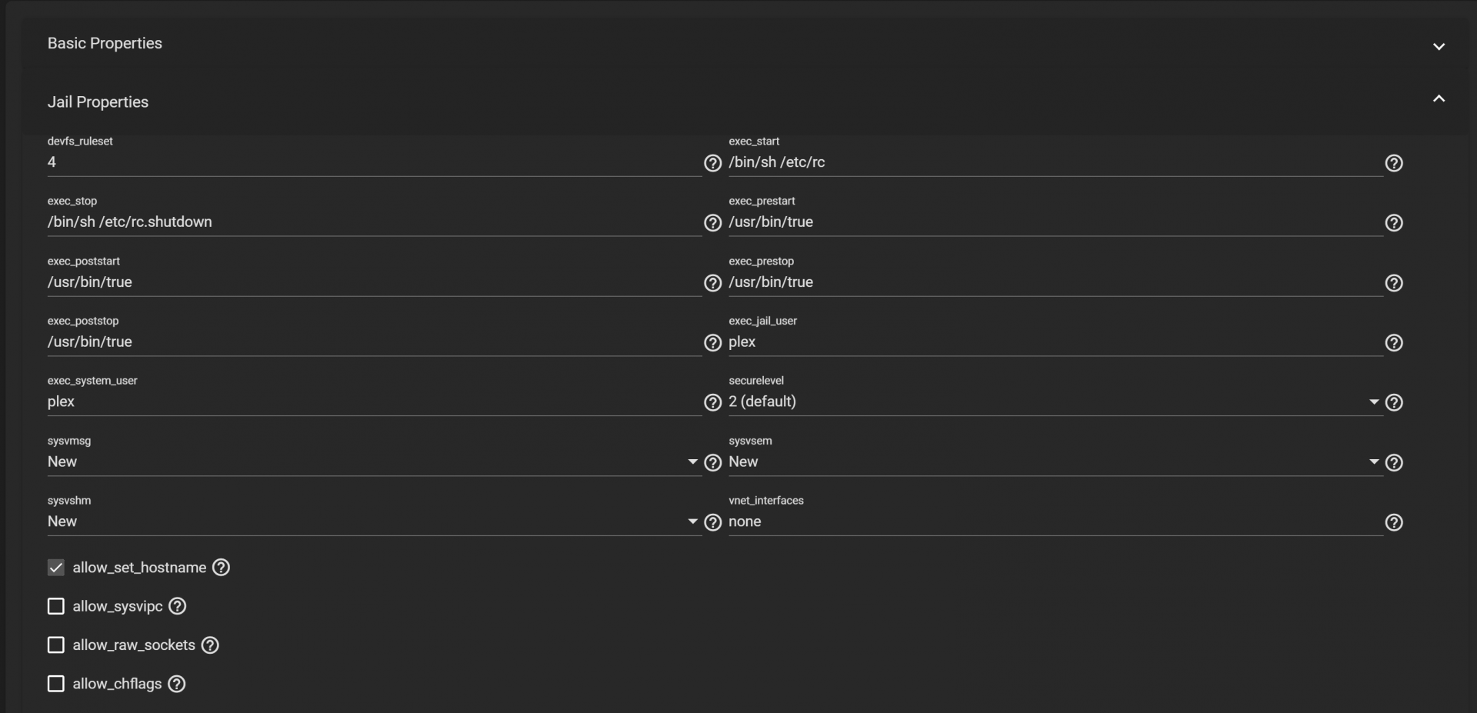1477x713 pixels.
Task: Focus the exec_system_user text field
Action: pyautogui.click(x=372, y=401)
